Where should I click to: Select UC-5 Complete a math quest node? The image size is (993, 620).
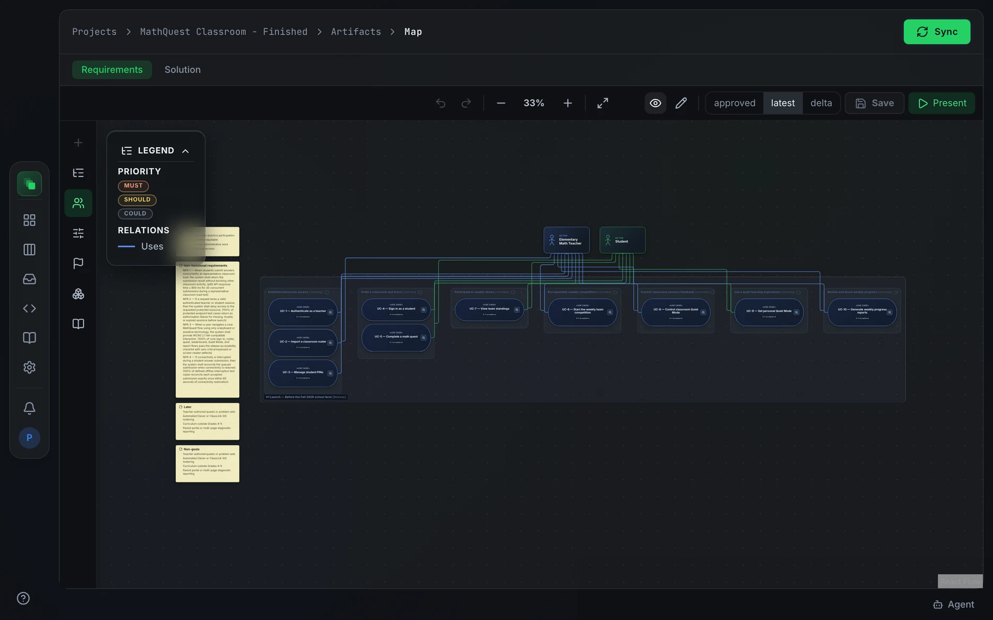click(x=396, y=338)
